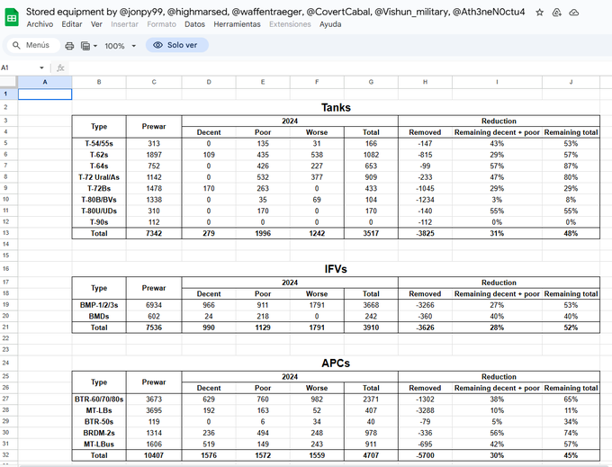Click the T-72Bs removed value -1045
The width and height of the screenshot is (612, 467).
(x=425, y=188)
